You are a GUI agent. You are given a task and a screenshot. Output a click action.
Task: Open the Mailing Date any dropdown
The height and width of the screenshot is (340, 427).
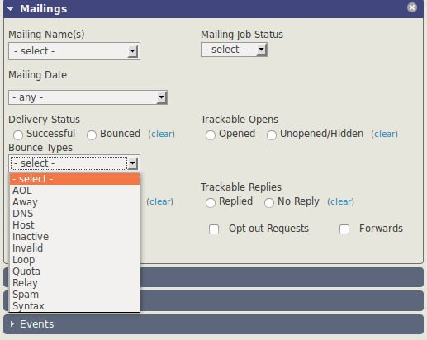click(x=88, y=97)
